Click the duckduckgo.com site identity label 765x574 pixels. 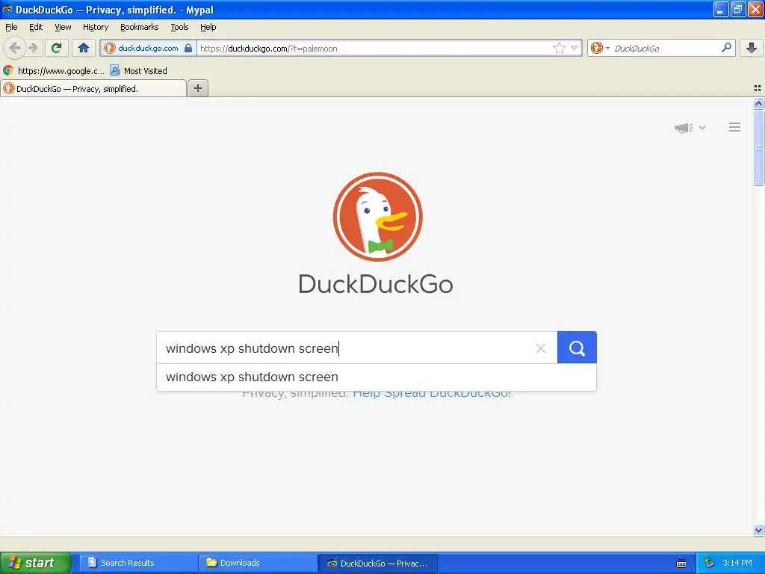pyautogui.click(x=149, y=48)
